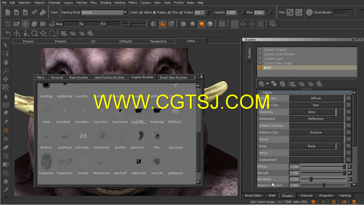Click the Close project icon with X
Image resolution: width=364 pixels, height=205 pixels.
[x=16, y=12]
